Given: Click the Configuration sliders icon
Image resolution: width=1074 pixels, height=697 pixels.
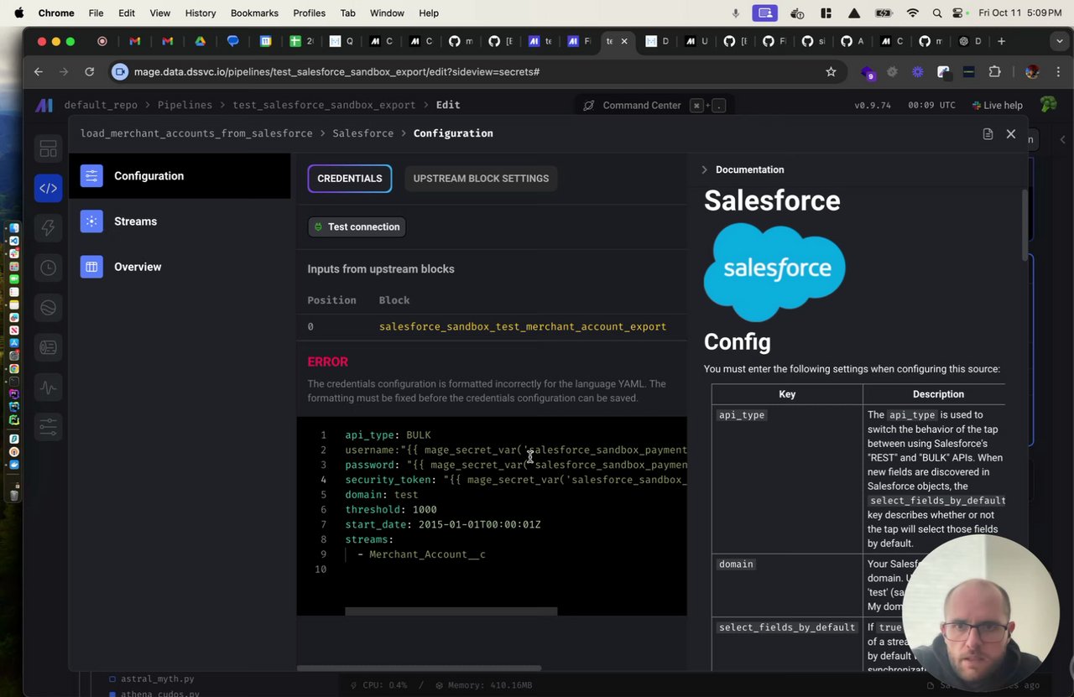Looking at the screenshot, I should 91,176.
